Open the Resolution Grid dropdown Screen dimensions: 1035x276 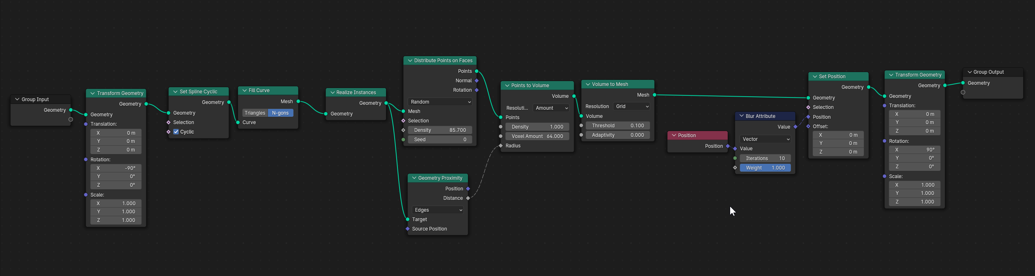click(631, 106)
